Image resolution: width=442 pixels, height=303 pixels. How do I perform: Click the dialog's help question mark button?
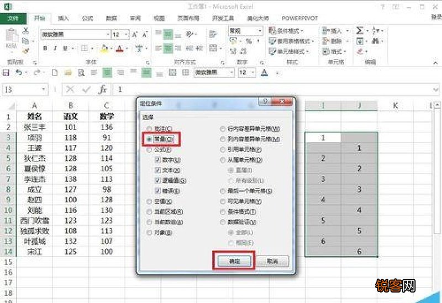[x=265, y=101]
